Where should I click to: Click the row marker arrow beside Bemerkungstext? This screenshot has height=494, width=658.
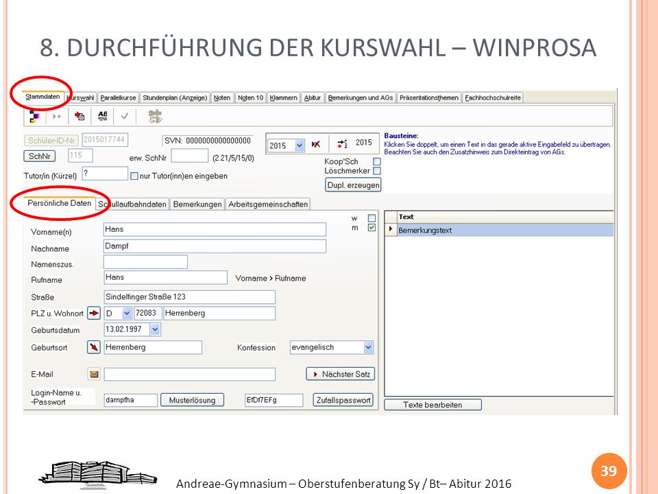(x=391, y=229)
